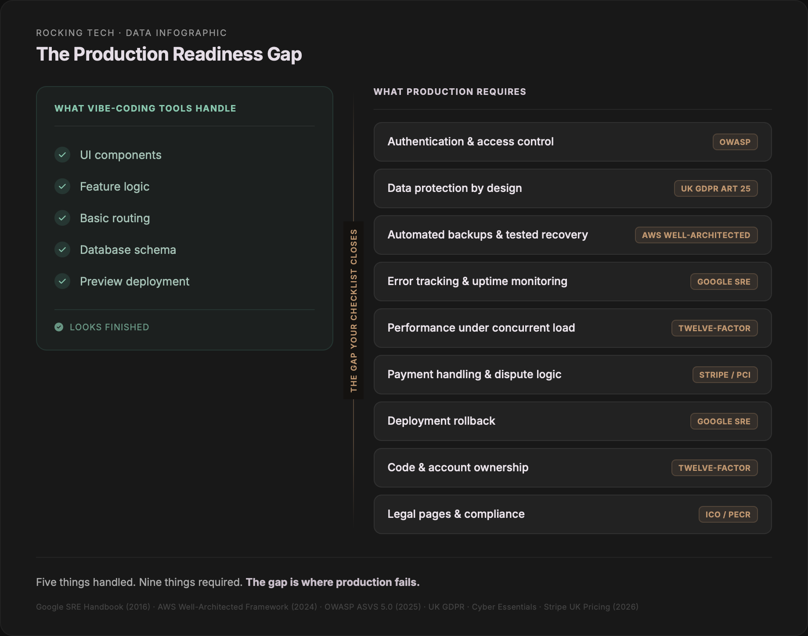Select the ICO / PECR badge

pyautogui.click(x=728, y=514)
